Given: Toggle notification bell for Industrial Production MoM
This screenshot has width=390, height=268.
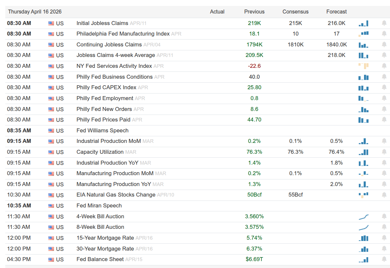Looking at the screenshot, I should coord(384,141).
